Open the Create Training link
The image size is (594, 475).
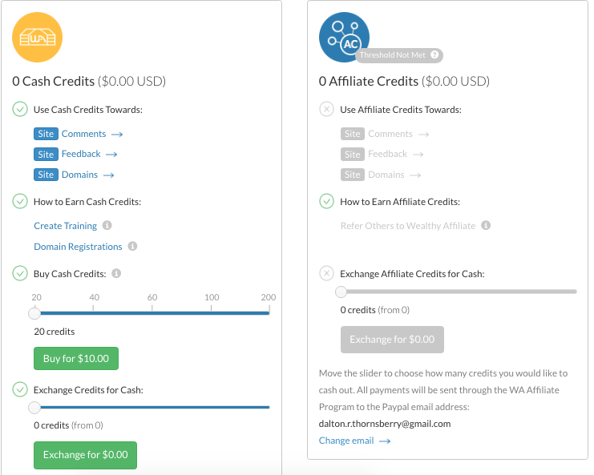point(65,226)
